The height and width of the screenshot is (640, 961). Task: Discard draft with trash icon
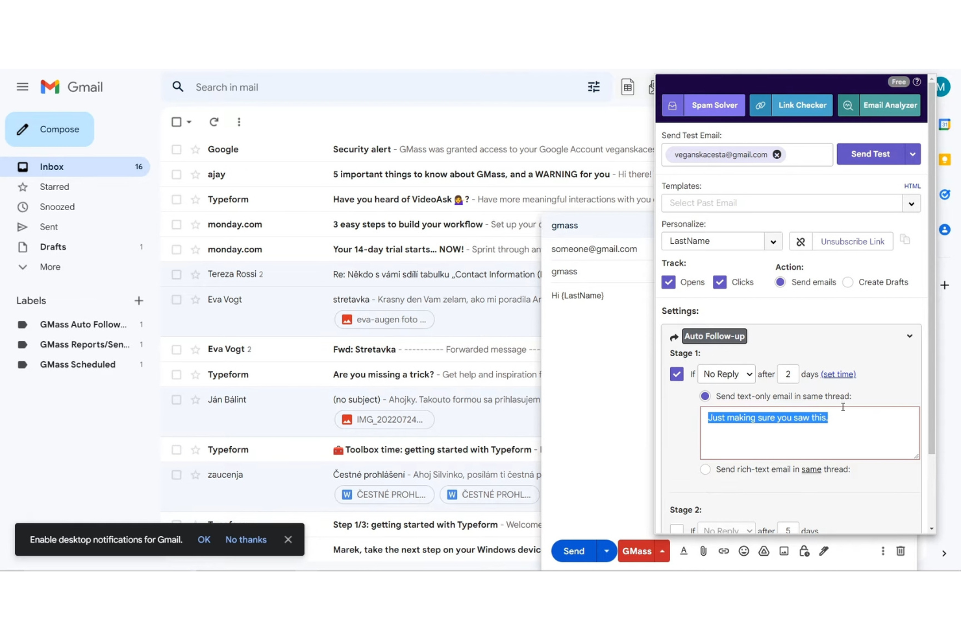pos(901,551)
